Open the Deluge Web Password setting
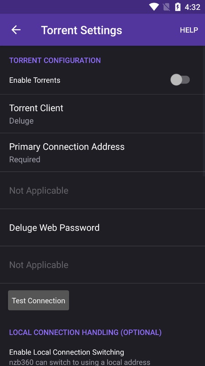Image resolution: width=205 pixels, height=366 pixels. pos(102,227)
